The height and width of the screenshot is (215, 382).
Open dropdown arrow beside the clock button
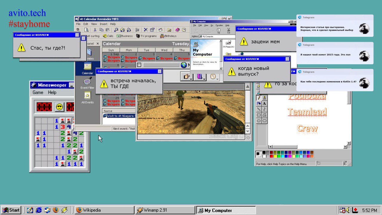[218, 79]
